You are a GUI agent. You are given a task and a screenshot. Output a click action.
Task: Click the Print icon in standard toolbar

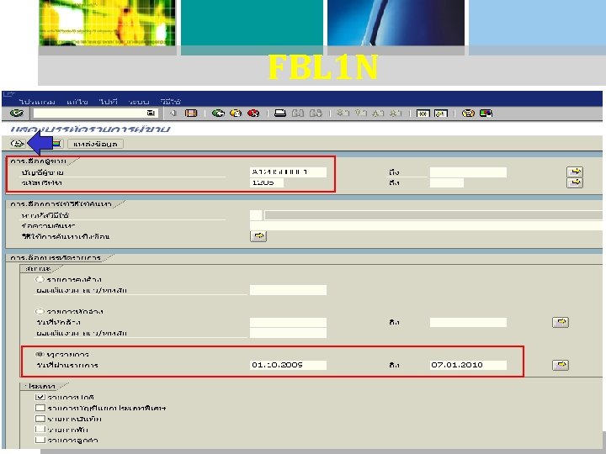tap(279, 113)
